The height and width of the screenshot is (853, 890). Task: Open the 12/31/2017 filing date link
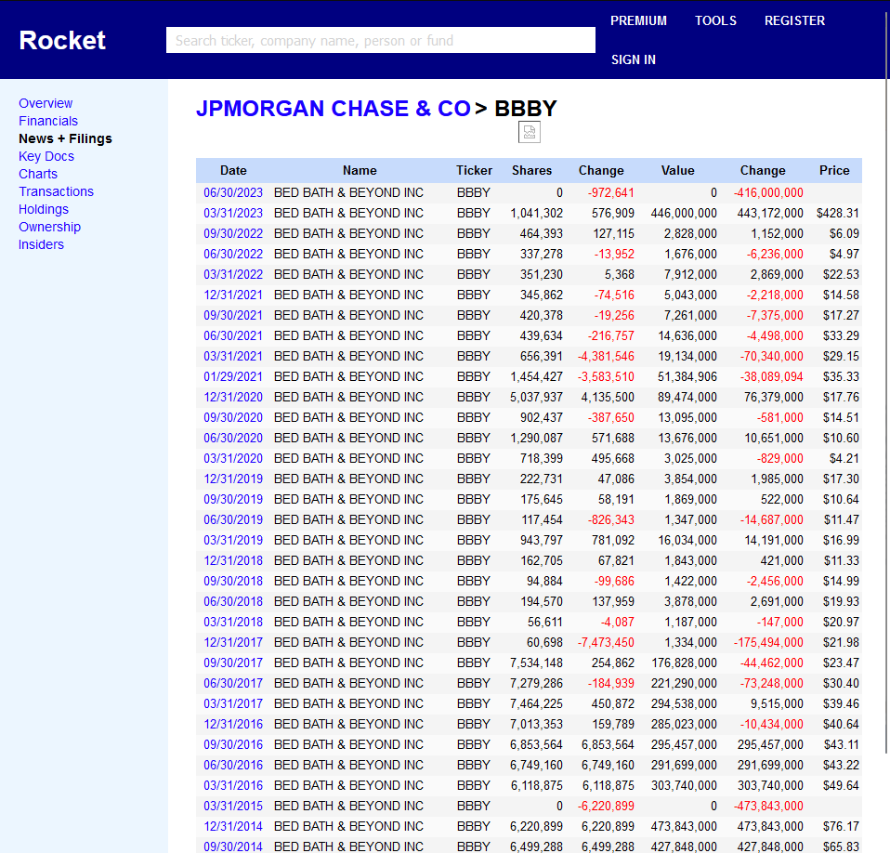click(233, 642)
